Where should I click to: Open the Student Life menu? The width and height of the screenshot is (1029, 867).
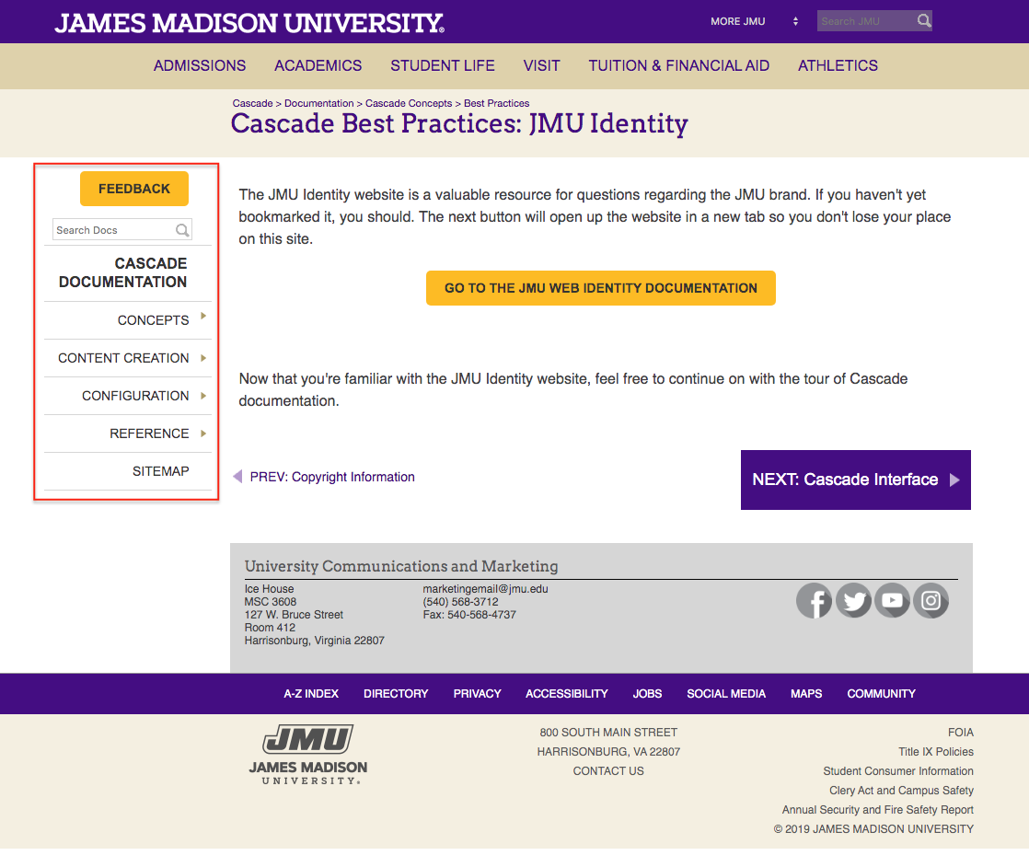pos(443,65)
